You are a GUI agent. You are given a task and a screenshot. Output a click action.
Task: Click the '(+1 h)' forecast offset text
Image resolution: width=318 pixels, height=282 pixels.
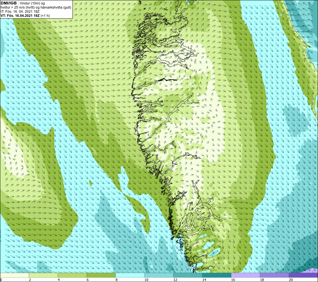(45, 16)
